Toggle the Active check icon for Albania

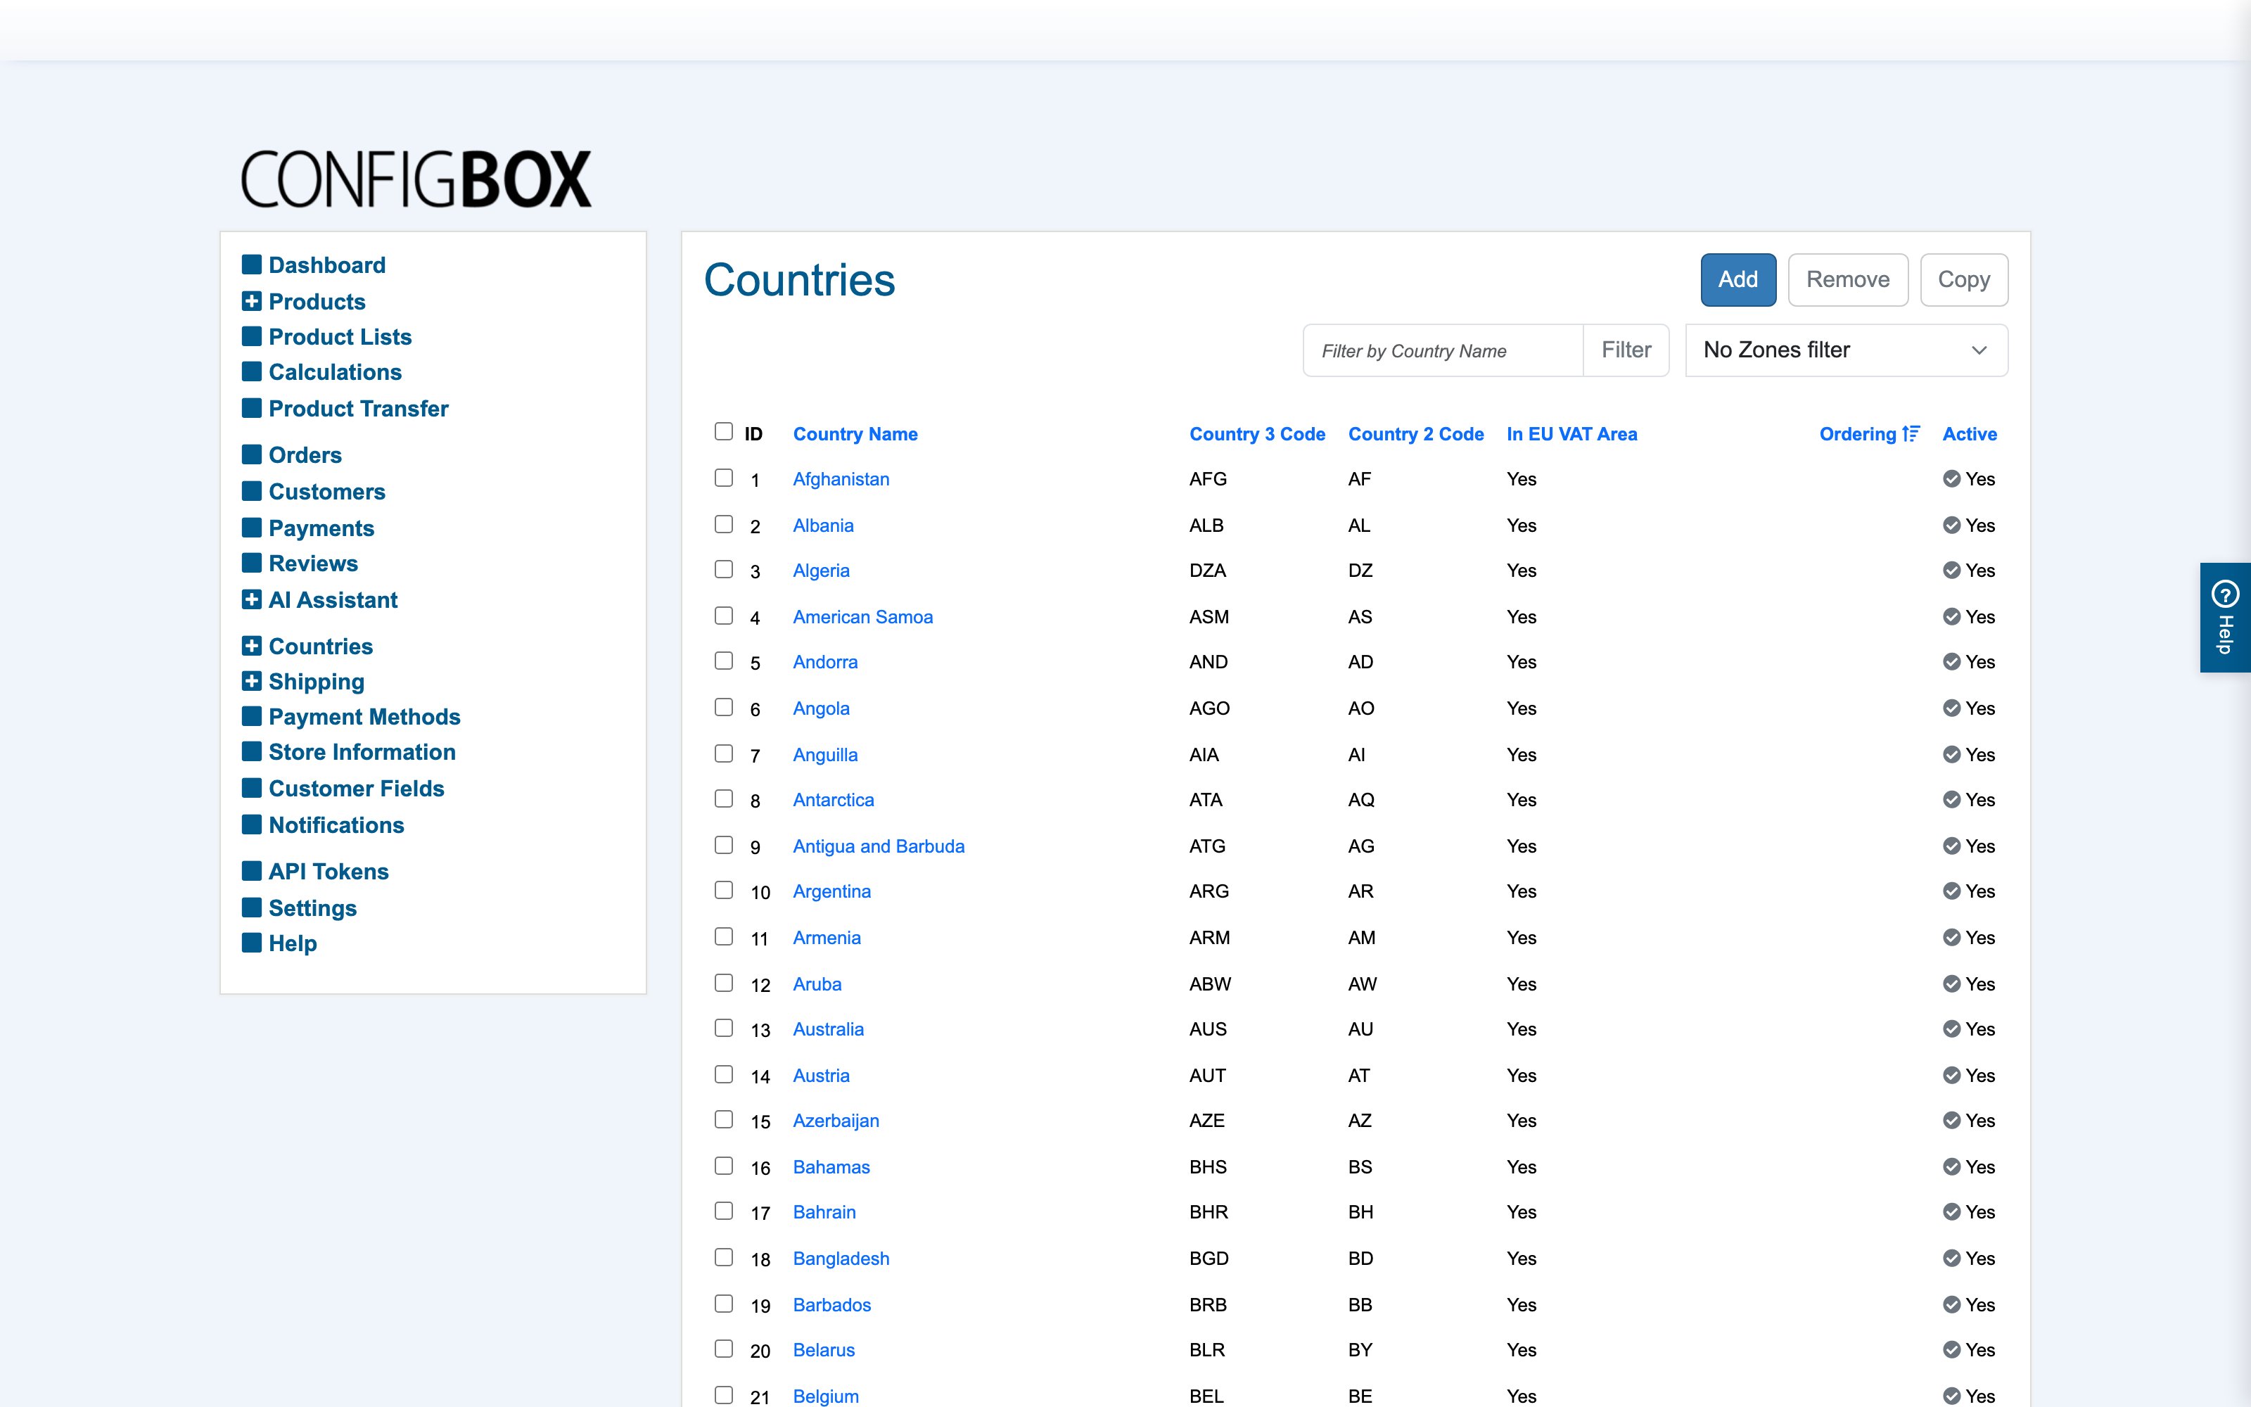(1951, 525)
